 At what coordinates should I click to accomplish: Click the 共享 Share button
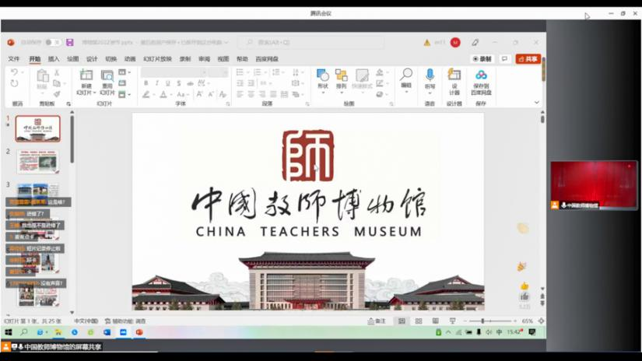(x=528, y=59)
